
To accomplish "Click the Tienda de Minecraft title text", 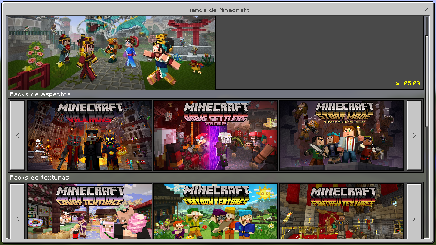I will 218,10.
